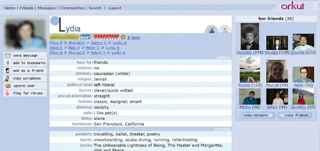
Task: Open the Adam T link in the connection path
Action: 98,53
